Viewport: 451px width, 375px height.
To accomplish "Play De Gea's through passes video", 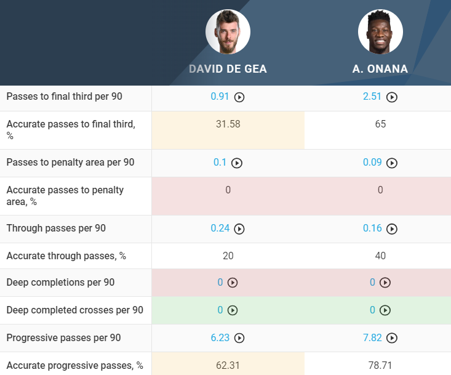I will tap(239, 229).
